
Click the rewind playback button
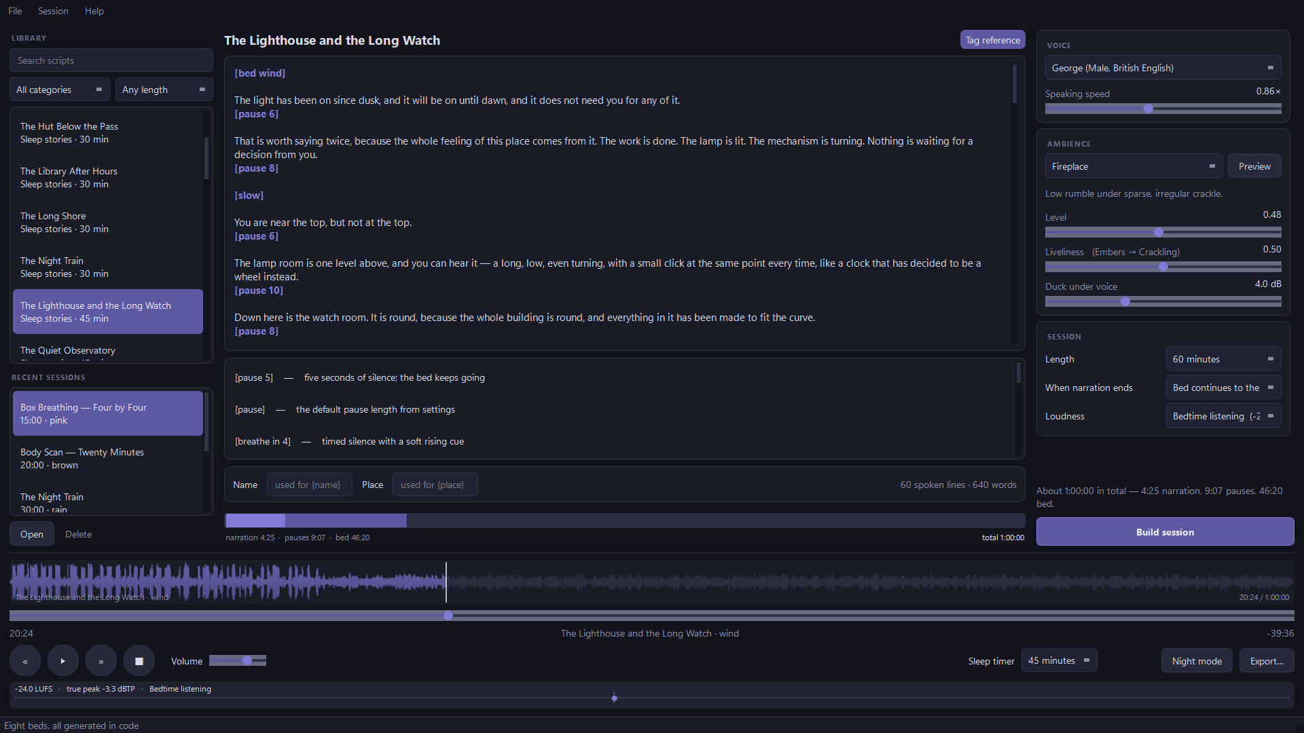tap(25, 661)
